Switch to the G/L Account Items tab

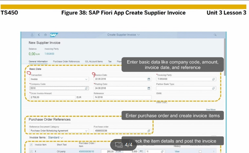pos(94,62)
